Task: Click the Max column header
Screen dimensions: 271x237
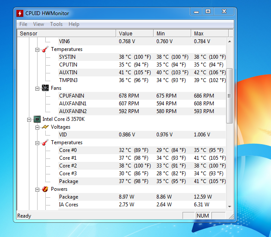Action: [210, 33]
